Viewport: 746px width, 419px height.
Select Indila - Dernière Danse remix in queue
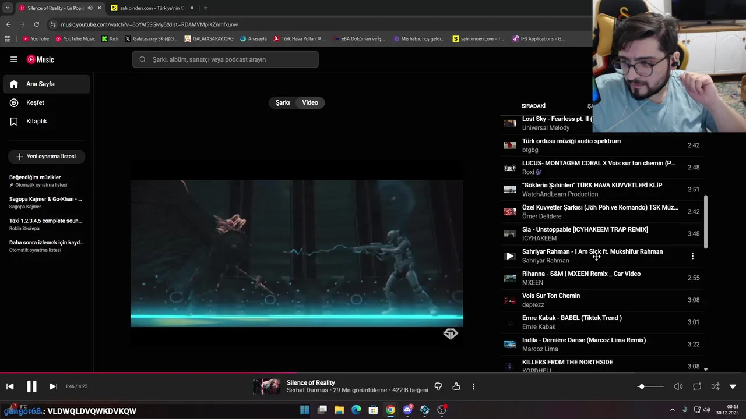[601, 345]
